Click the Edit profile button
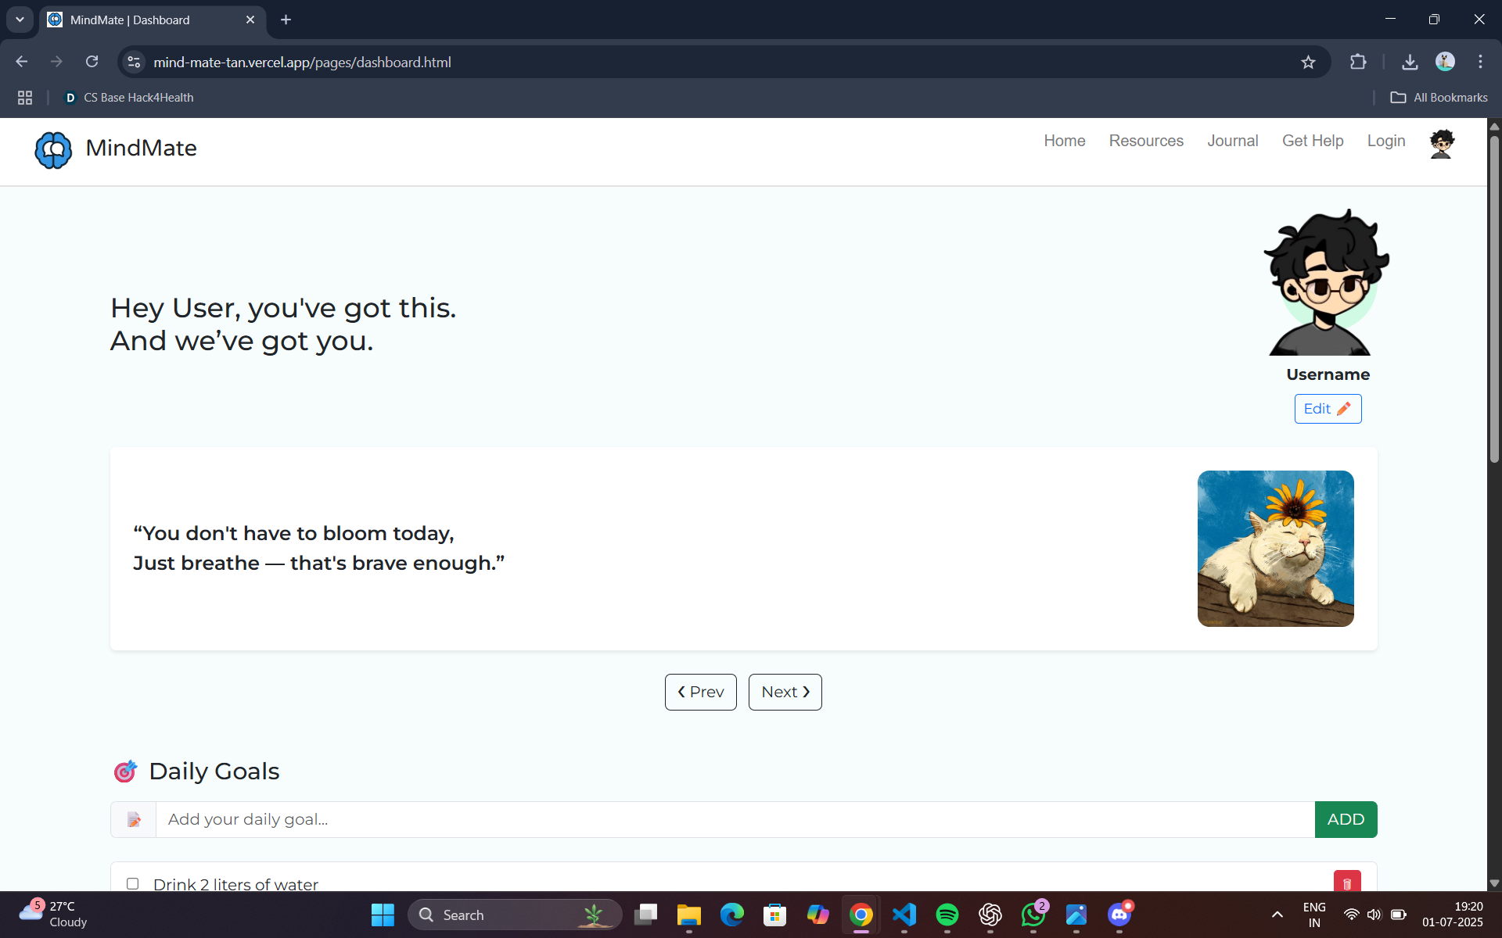This screenshot has height=938, width=1502. pyautogui.click(x=1327, y=409)
